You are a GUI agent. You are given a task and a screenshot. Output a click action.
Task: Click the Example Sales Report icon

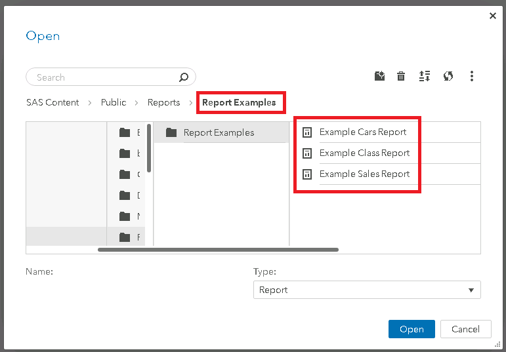coord(306,174)
